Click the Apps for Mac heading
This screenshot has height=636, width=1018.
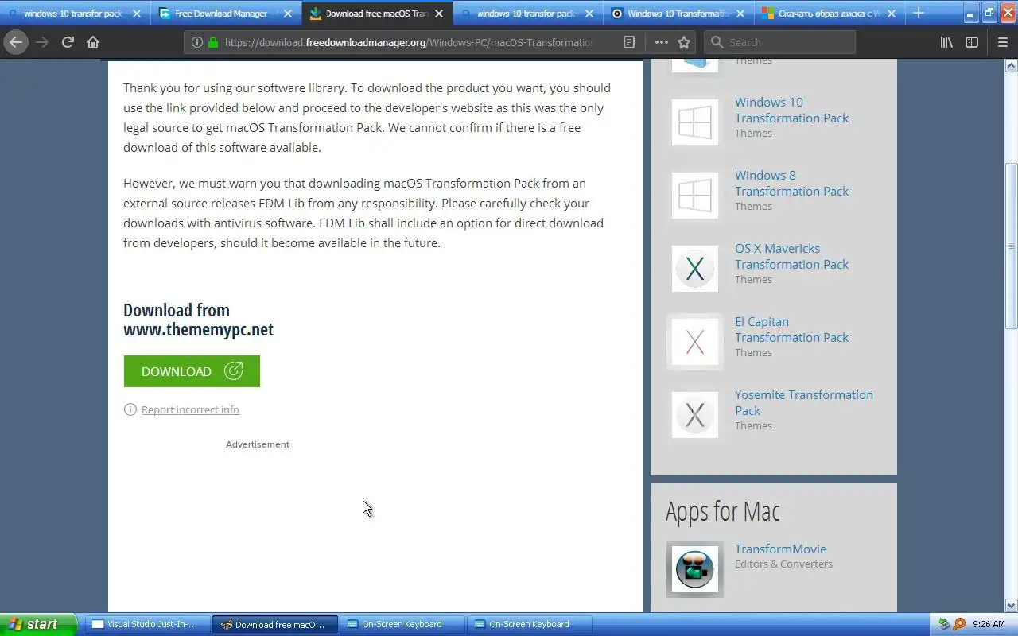click(723, 512)
